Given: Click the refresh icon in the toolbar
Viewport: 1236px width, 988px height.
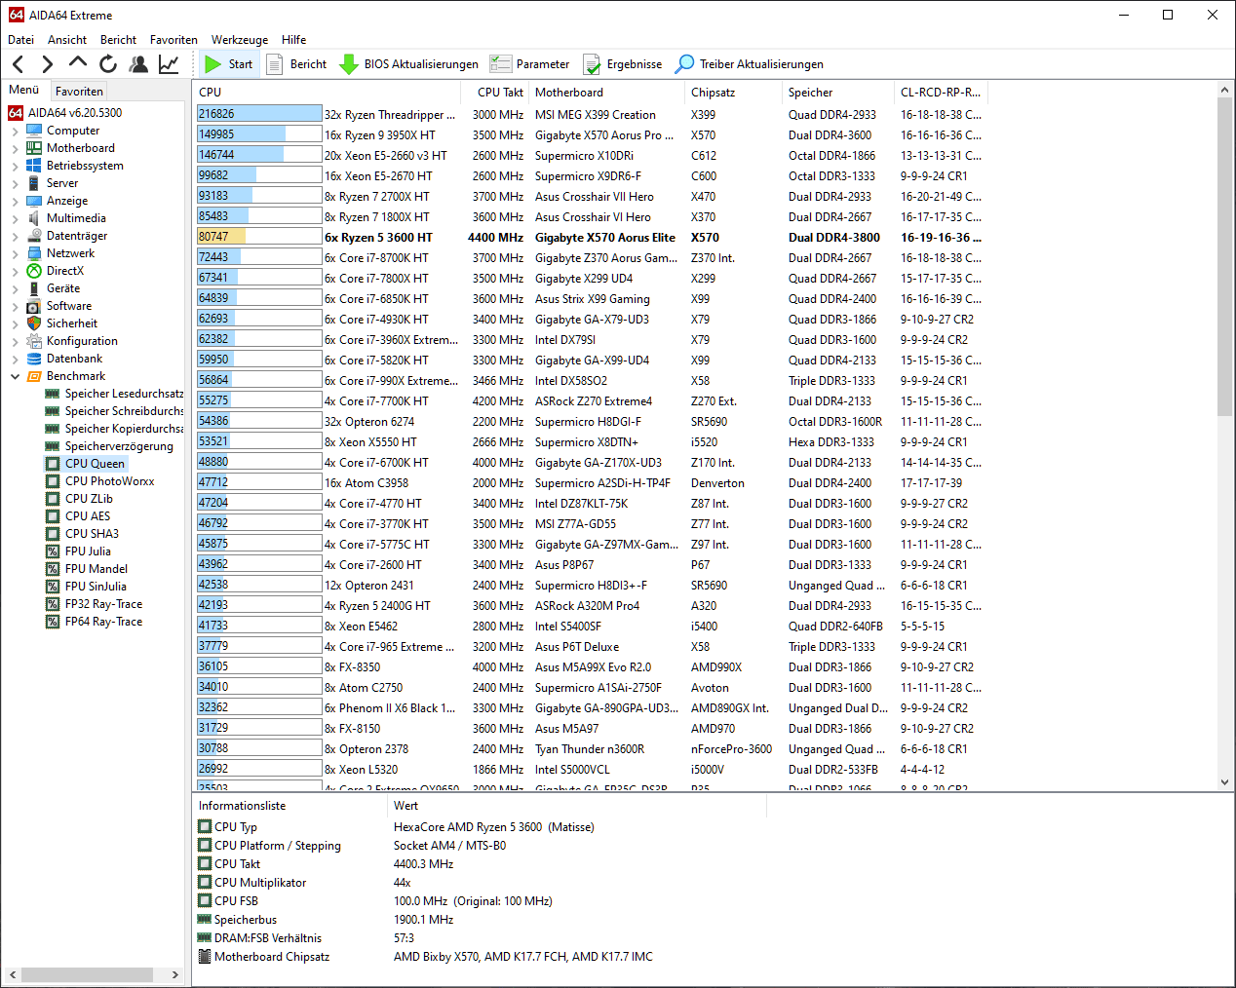Looking at the screenshot, I should click(x=108, y=64).
